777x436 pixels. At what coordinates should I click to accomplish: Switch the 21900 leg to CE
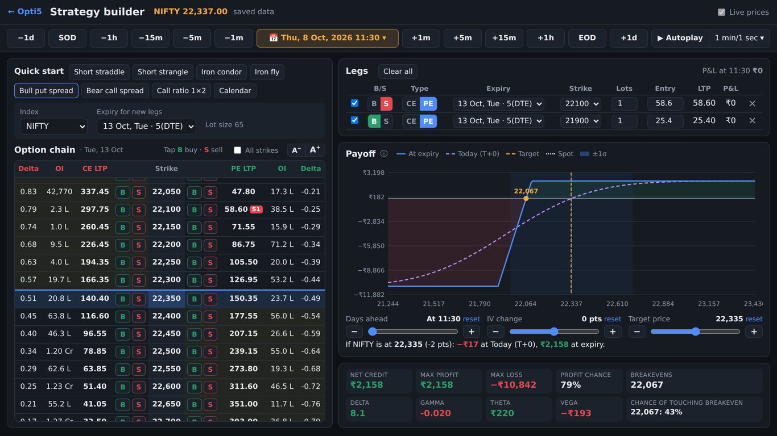point(411,121)
